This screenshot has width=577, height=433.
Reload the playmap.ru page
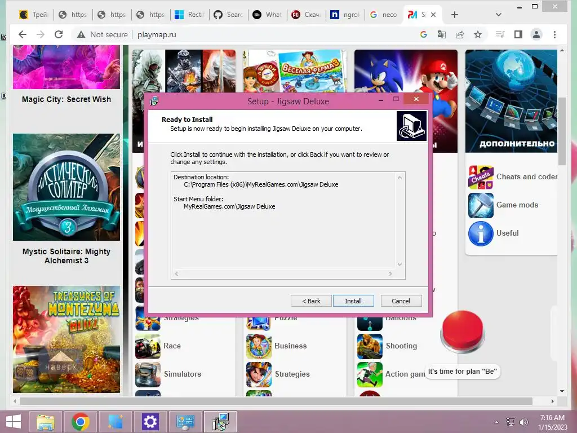pyautogui.click(x=59, y=34)
